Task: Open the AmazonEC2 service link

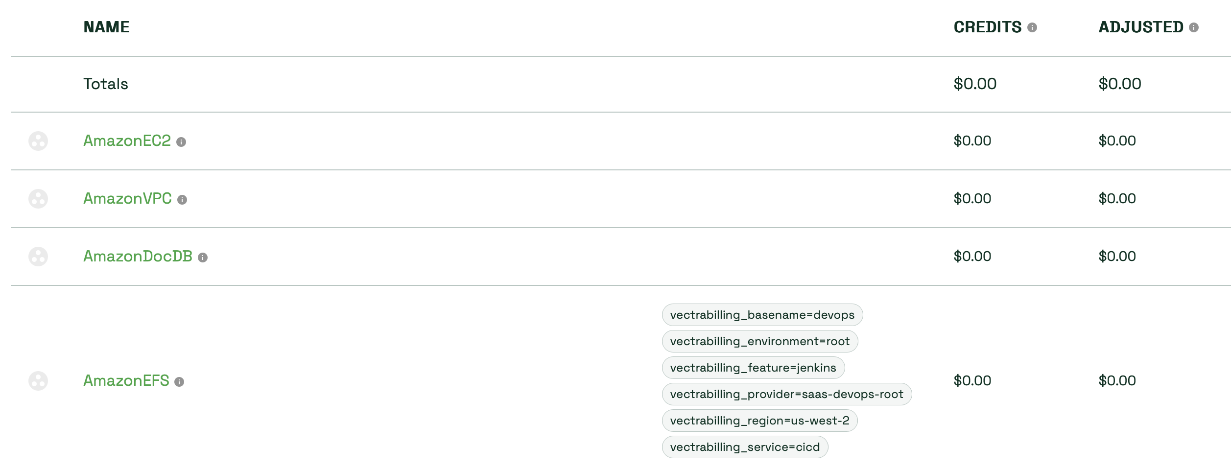Action: 127,141
